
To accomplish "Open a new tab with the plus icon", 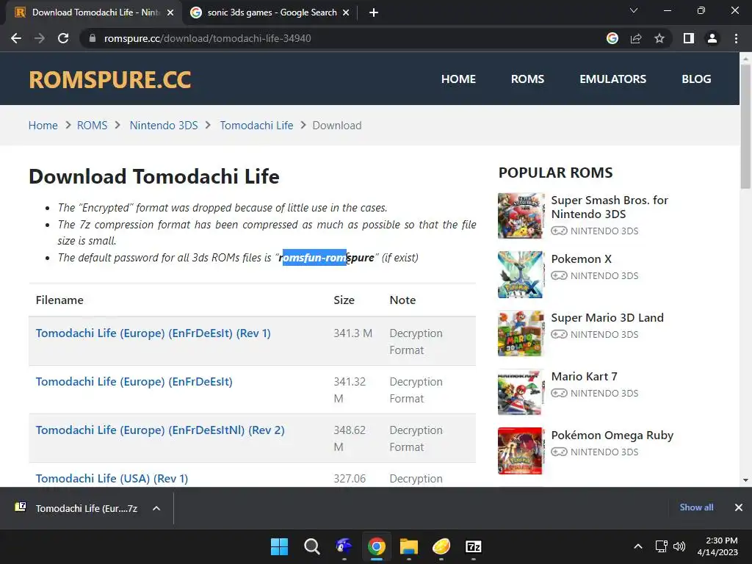I will (x=374, y=12).
